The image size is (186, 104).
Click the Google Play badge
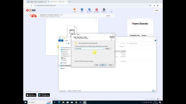[x=44, y=95]
